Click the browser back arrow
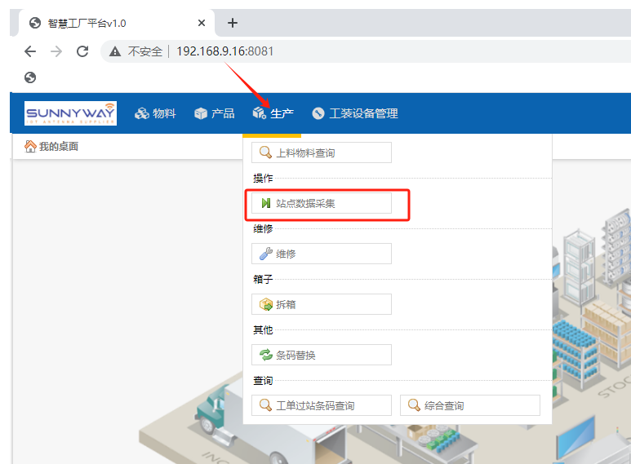Image resolution: width=631 pixels, height=464 pixels. click(30, 51)
